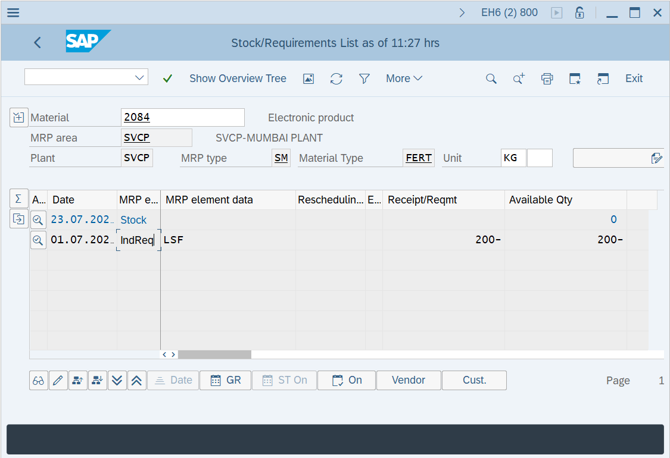670x458 pixels.
Task: Open the empty dropdown selector near top left
Action: click(x=86, y=77)
